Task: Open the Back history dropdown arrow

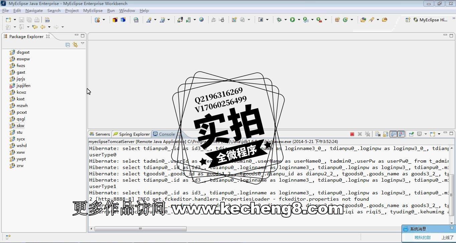Action: pos(49,27)
